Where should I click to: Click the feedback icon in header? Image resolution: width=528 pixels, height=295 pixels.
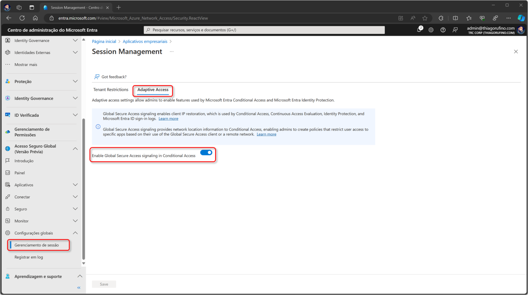point(455,30)
